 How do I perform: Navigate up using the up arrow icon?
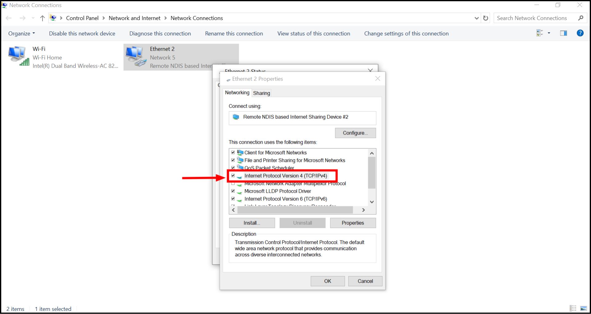tap(42, 18)
